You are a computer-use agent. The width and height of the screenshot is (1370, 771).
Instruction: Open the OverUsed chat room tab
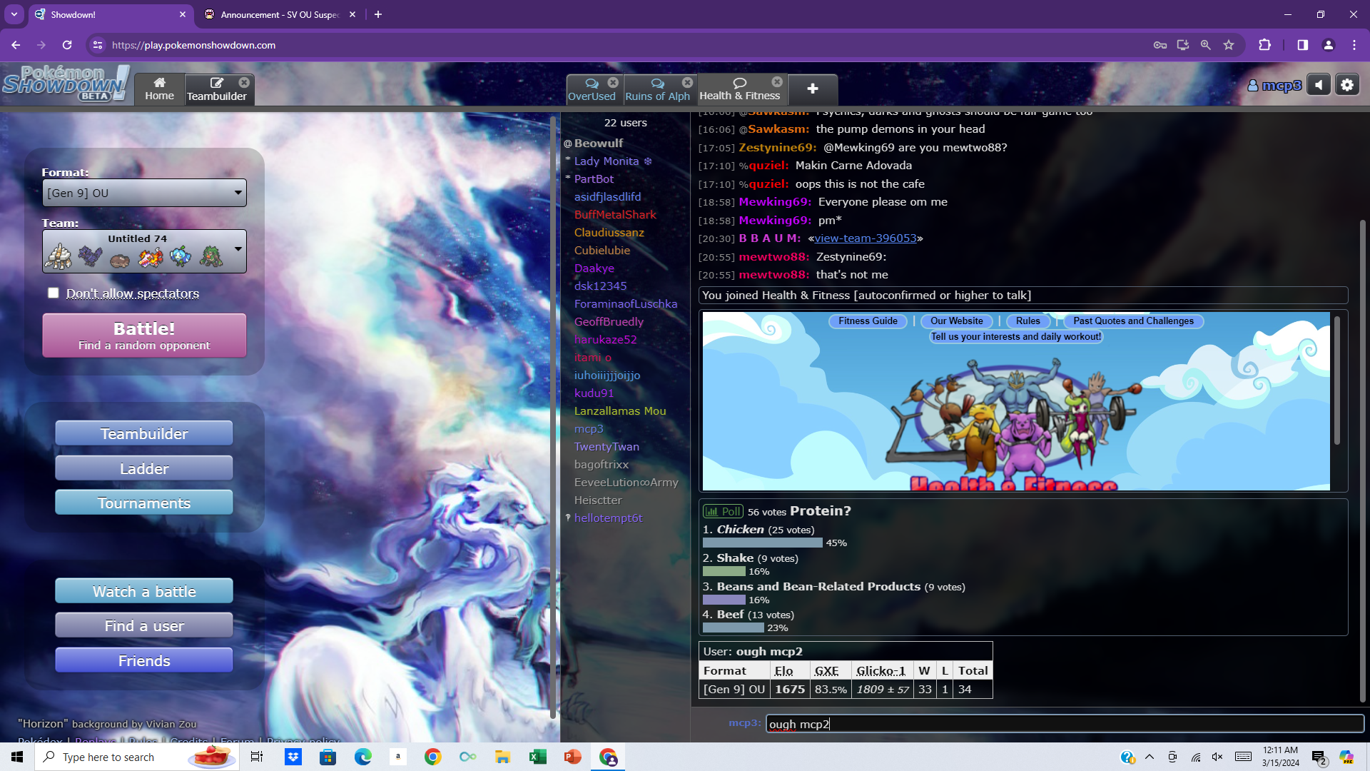point(592,89)
